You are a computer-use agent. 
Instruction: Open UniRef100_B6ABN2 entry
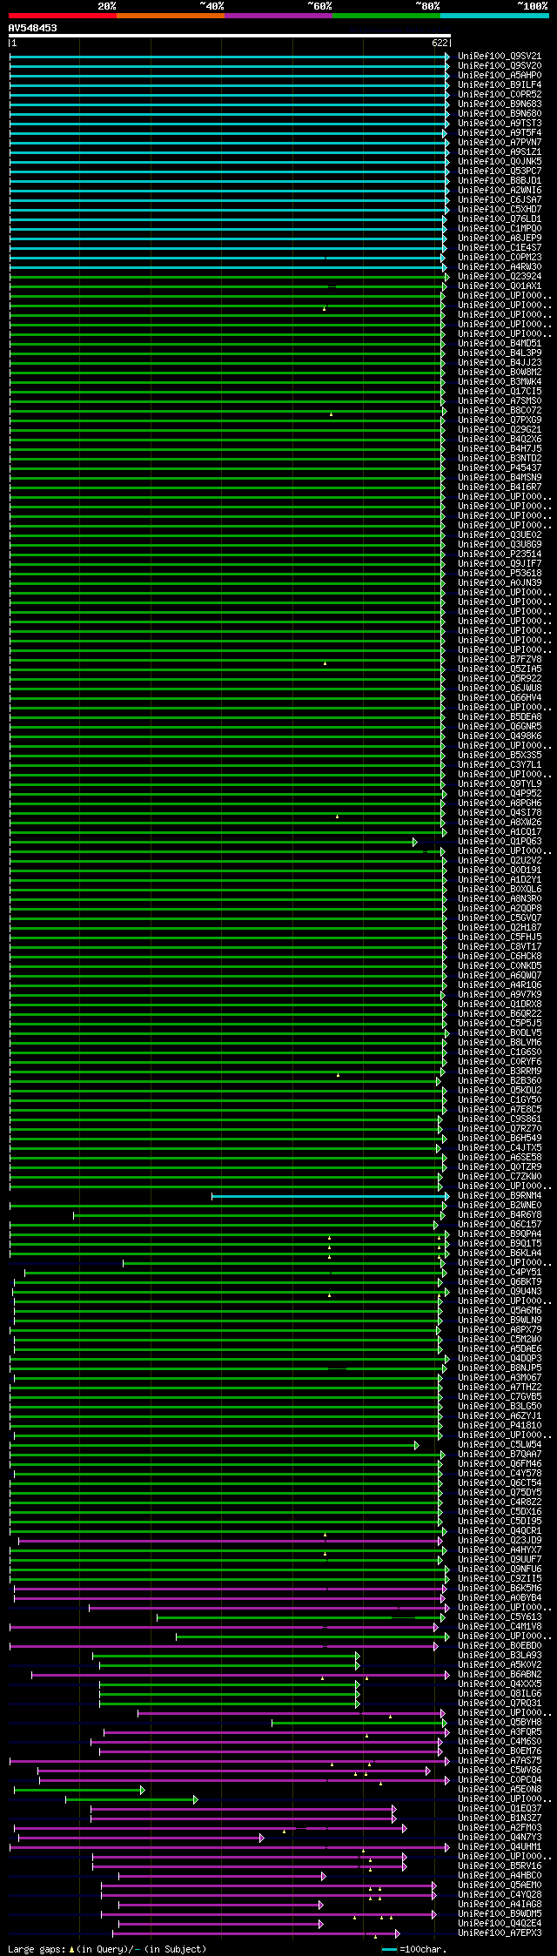point(500,1675)
